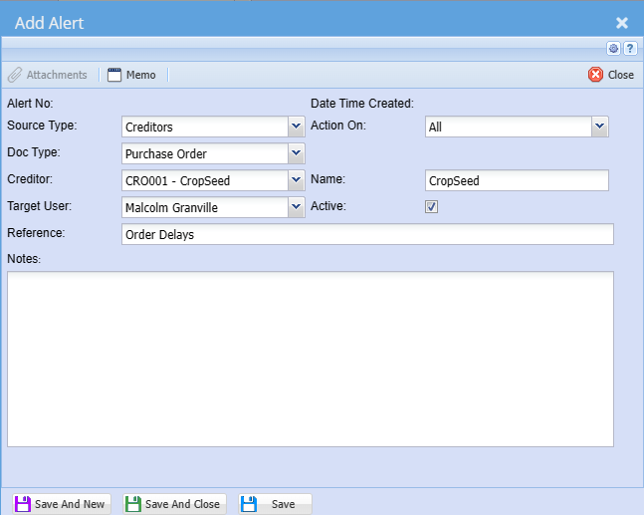This screenshot has width=644, height=515.
Task: Expand the Source Type dropdown
Action: point(296,127)
